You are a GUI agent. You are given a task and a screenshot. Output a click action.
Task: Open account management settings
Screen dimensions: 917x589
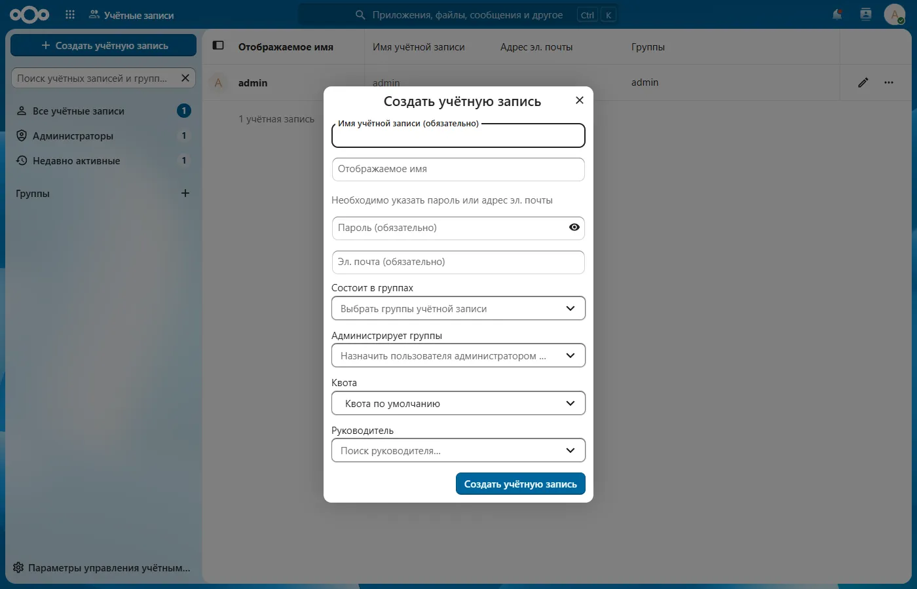pos(103,567)
